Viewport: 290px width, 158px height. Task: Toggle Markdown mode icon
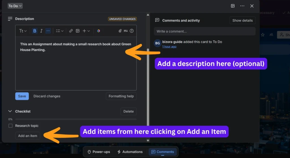[x=126, y=31]
